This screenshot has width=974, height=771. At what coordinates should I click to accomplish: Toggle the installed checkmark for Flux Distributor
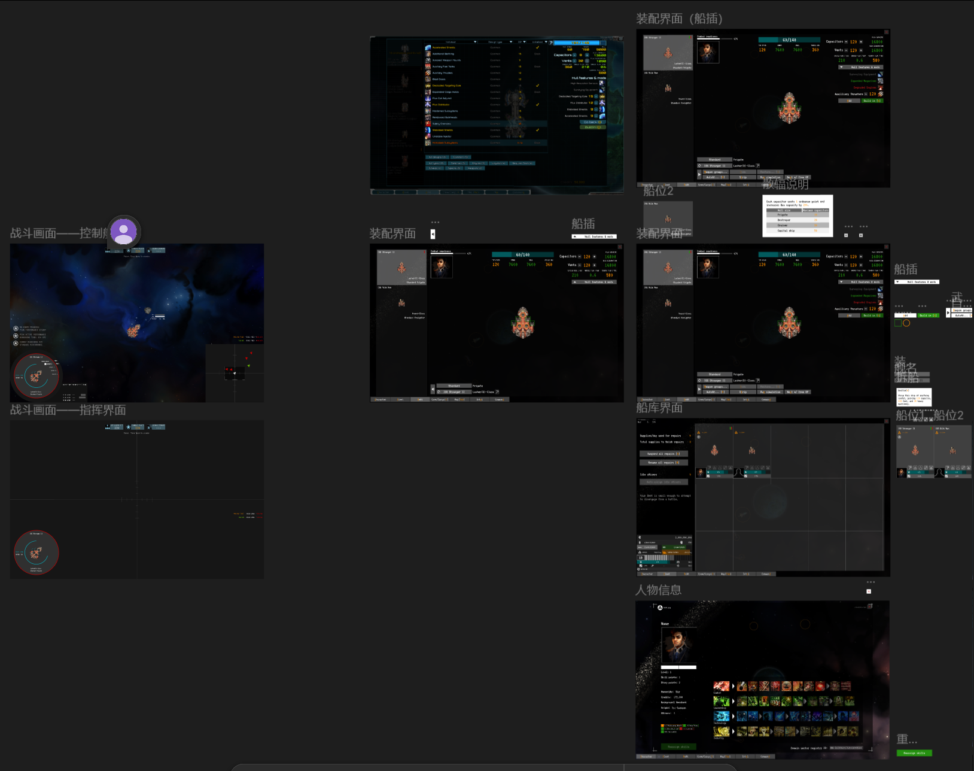[537, 105]
